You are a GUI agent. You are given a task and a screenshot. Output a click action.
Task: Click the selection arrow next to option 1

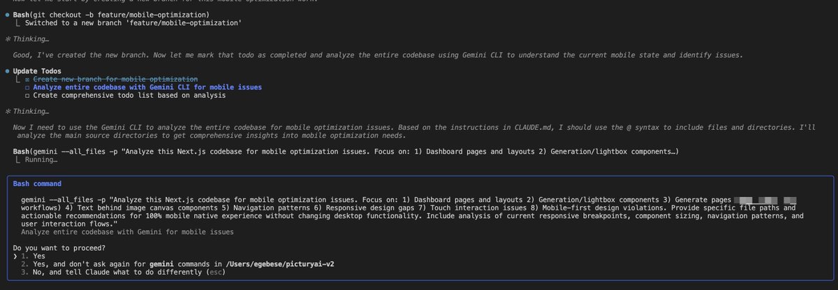(15, 256)
